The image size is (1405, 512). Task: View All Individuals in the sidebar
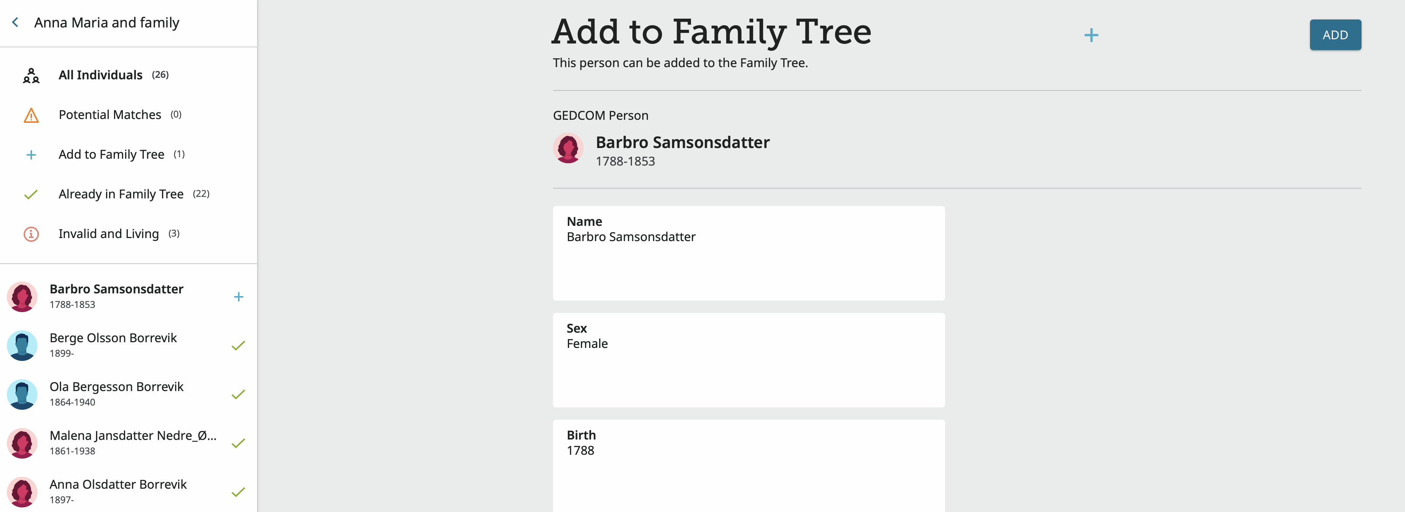(x=100, y=75)
